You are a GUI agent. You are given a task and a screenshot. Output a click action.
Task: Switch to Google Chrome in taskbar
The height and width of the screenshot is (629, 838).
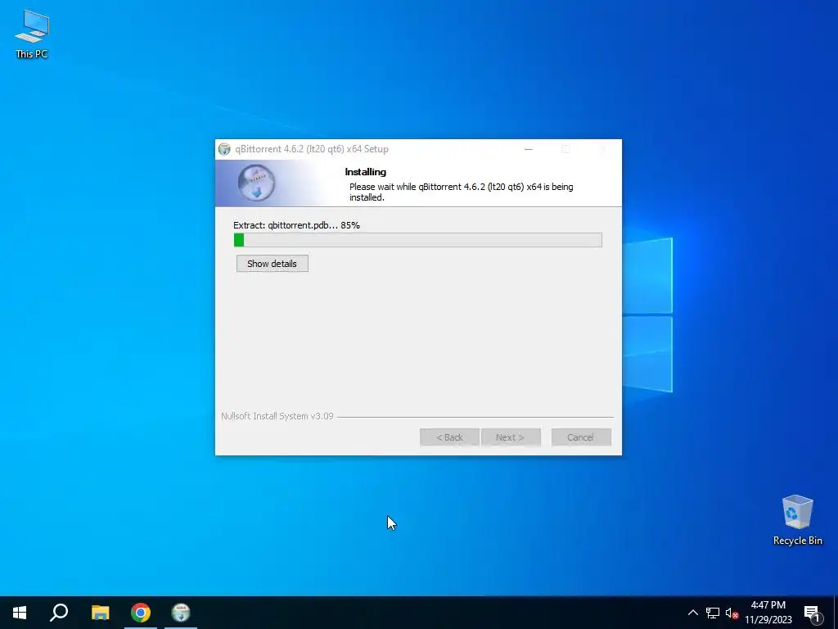[141, 613]
